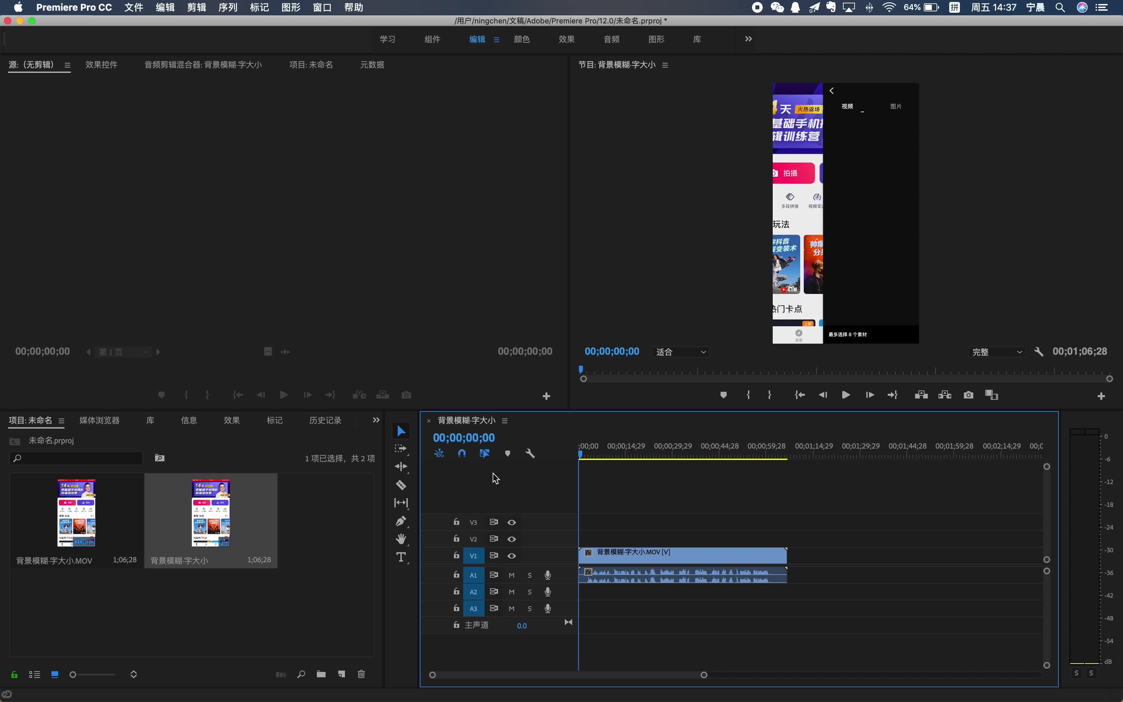Add a marker in the timeline panel
1123x702 pixels.
(x=508, y=454)
